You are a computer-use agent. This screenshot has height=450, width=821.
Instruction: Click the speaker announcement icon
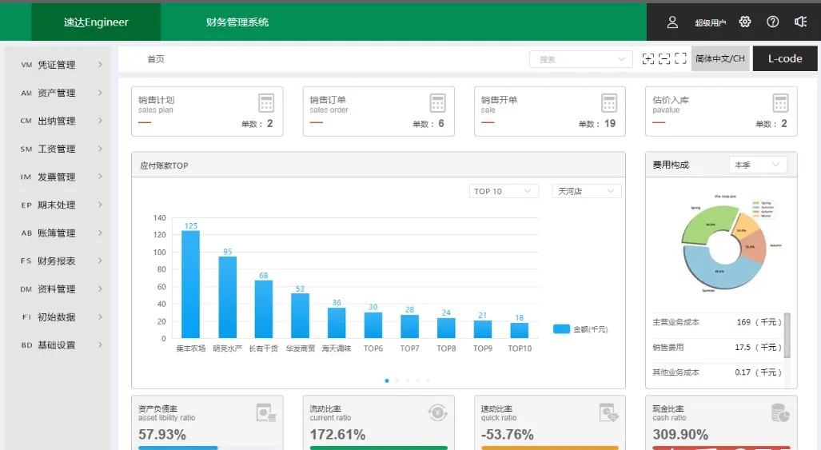click(800, 22)
